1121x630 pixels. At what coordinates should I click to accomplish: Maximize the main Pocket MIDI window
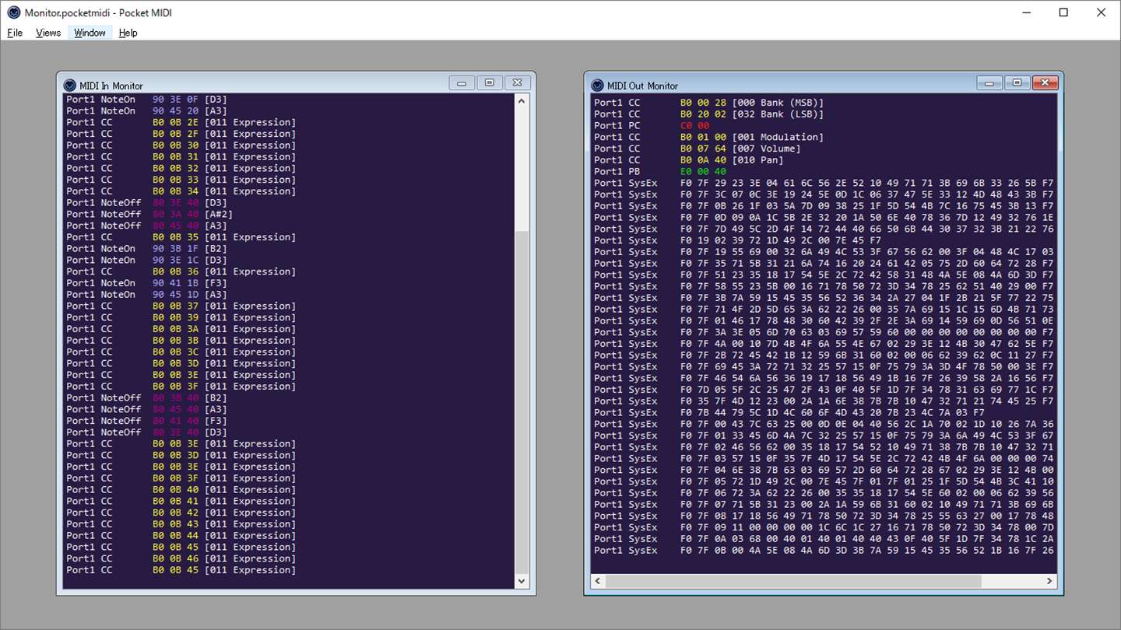coord(1064,12)
